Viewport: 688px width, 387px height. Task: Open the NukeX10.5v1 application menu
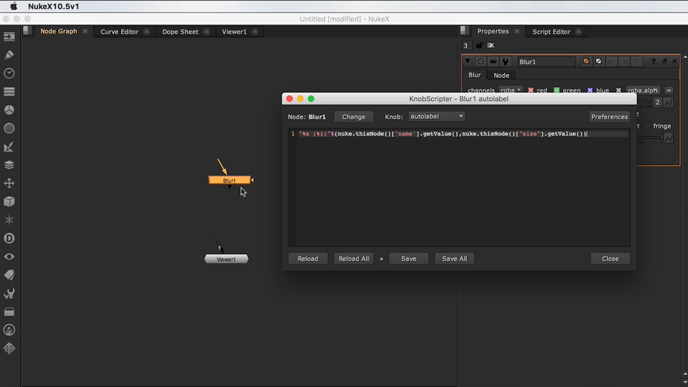pyautogui.click(x=54, y=6)
